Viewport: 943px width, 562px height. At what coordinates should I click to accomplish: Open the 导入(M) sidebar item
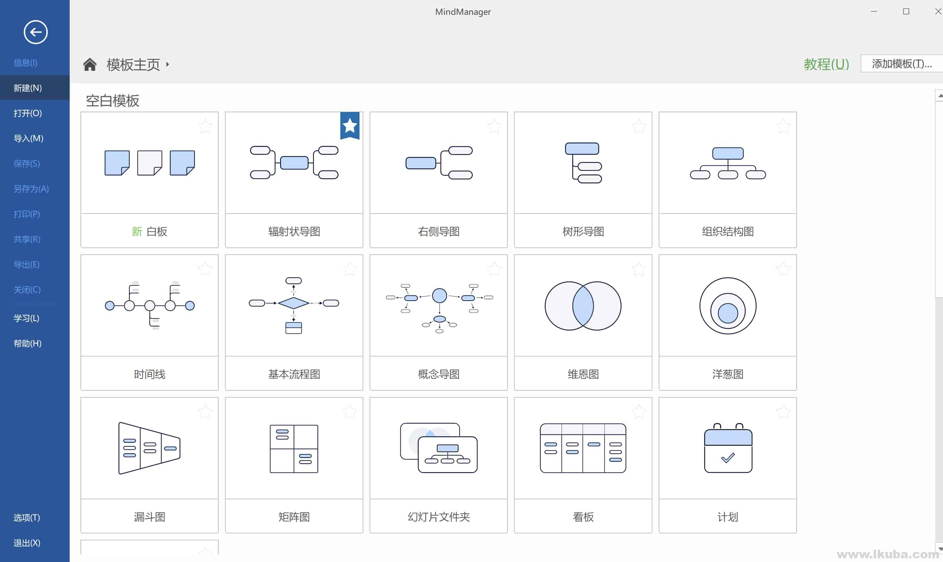29,138
